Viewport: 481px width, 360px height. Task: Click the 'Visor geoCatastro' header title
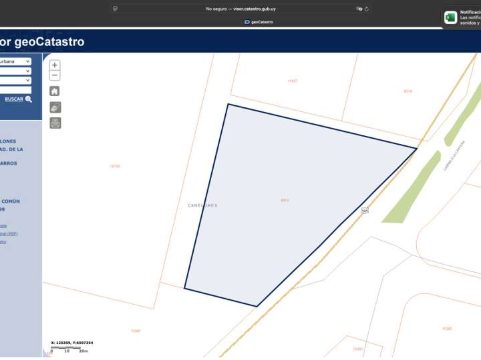(x=42, y=42)
